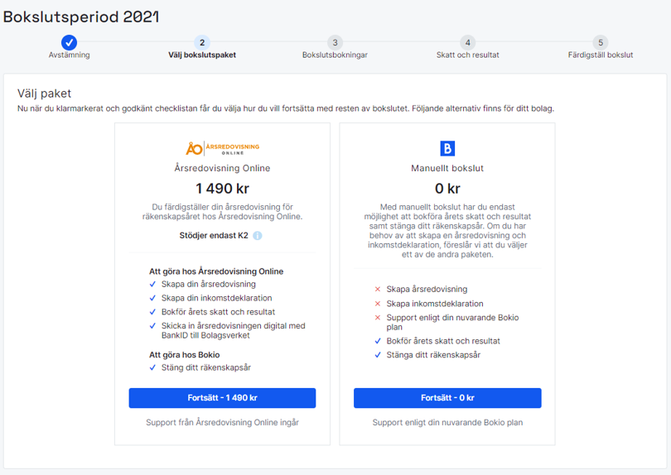Click the Skatt och resultat step label
Image resolution: width=671 pixels, height=475 pixels.
(x=468, y=55)
